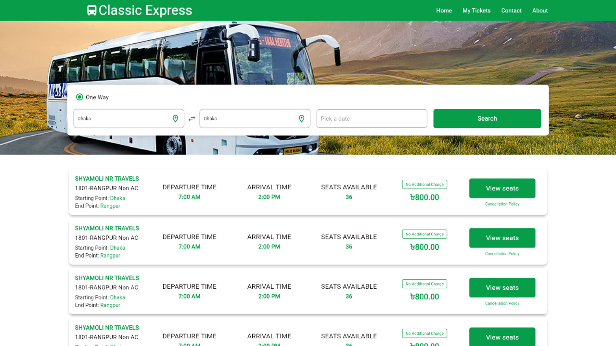Select the One Way radio button
Image resolution: width=616 pixels, height=346 pixels.
[79, 97]
